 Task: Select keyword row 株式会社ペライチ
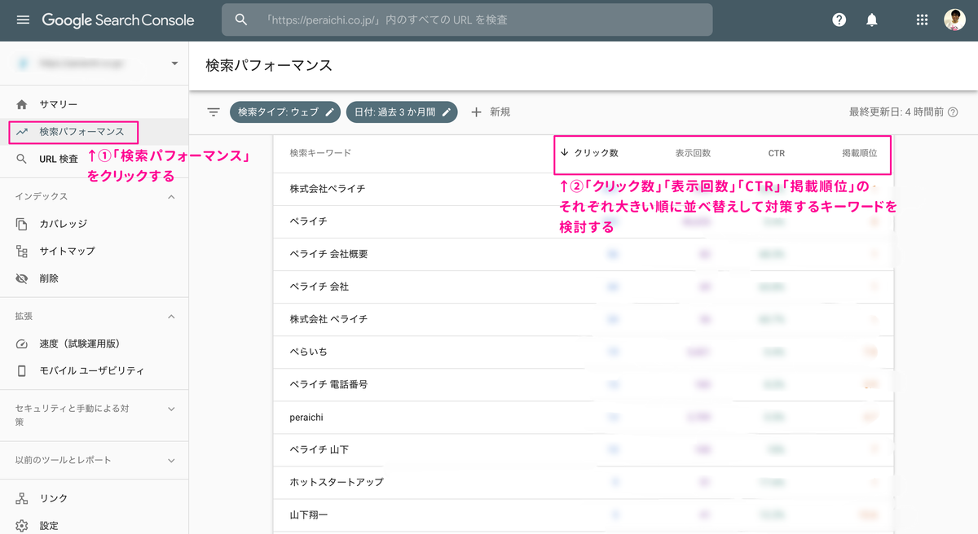(583, 189)
